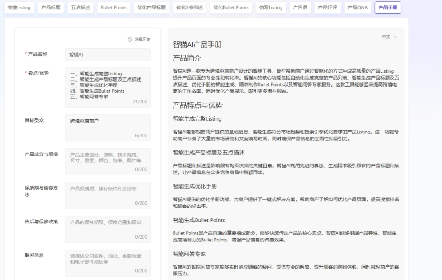Click inside the 产品名称 input field

(x=107, y=54)
